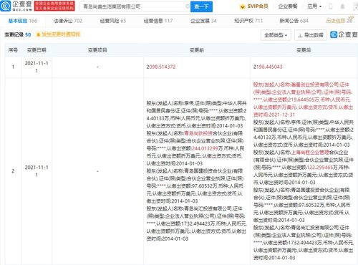Image resolution: width=358 pixels, height=265 pixels.
Task: Click the 查一下 search button
Action: point(201,6)
